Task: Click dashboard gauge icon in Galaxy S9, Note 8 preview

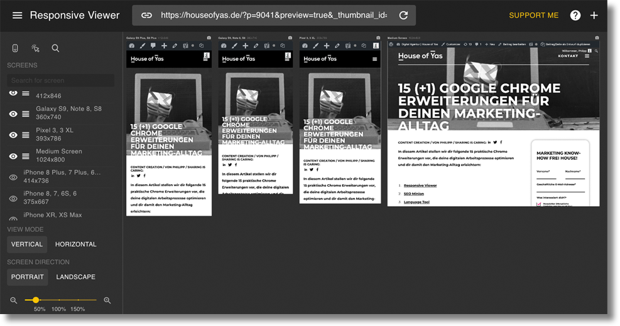Action: [x=224, y=46]
